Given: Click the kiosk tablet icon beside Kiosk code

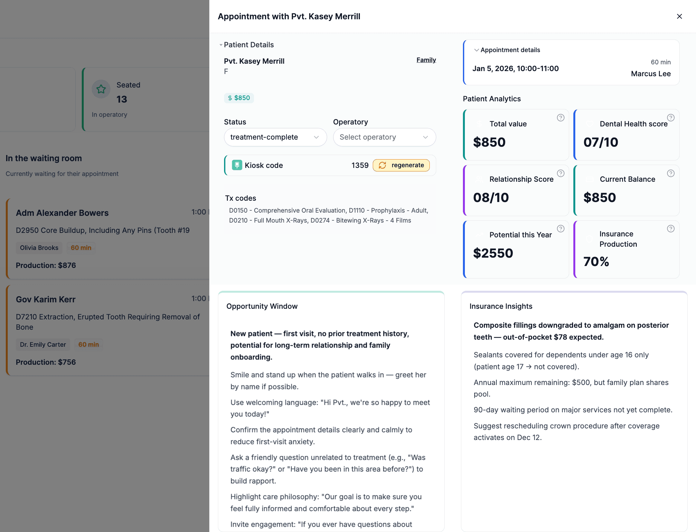Looking at the screenshot, I should (237, 165).
